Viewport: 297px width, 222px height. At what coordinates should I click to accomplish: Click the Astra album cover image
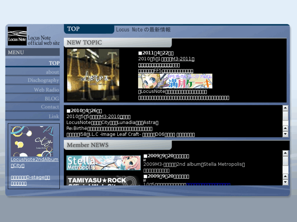(x=93, y=75)
